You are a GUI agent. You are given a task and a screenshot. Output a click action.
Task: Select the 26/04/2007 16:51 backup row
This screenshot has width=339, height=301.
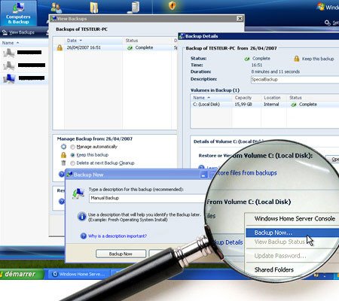[x=115, y=47]
